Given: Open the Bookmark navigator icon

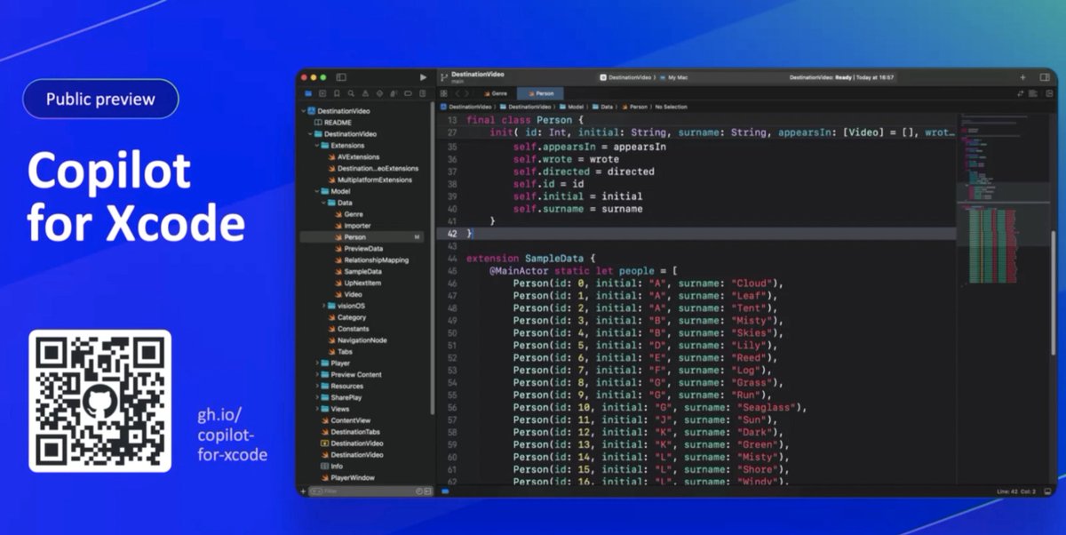Looking at the screenshot, I should [x=337, y=92].
